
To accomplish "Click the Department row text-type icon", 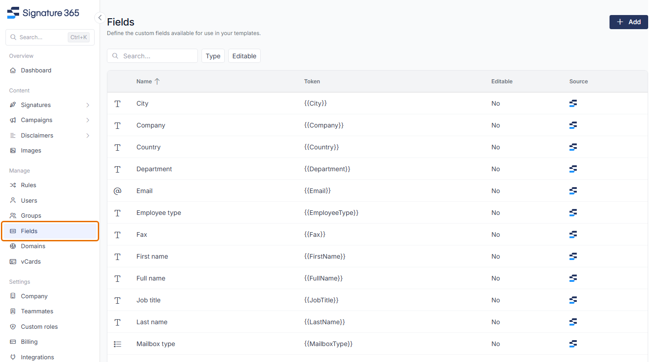I will pos(117,169).
